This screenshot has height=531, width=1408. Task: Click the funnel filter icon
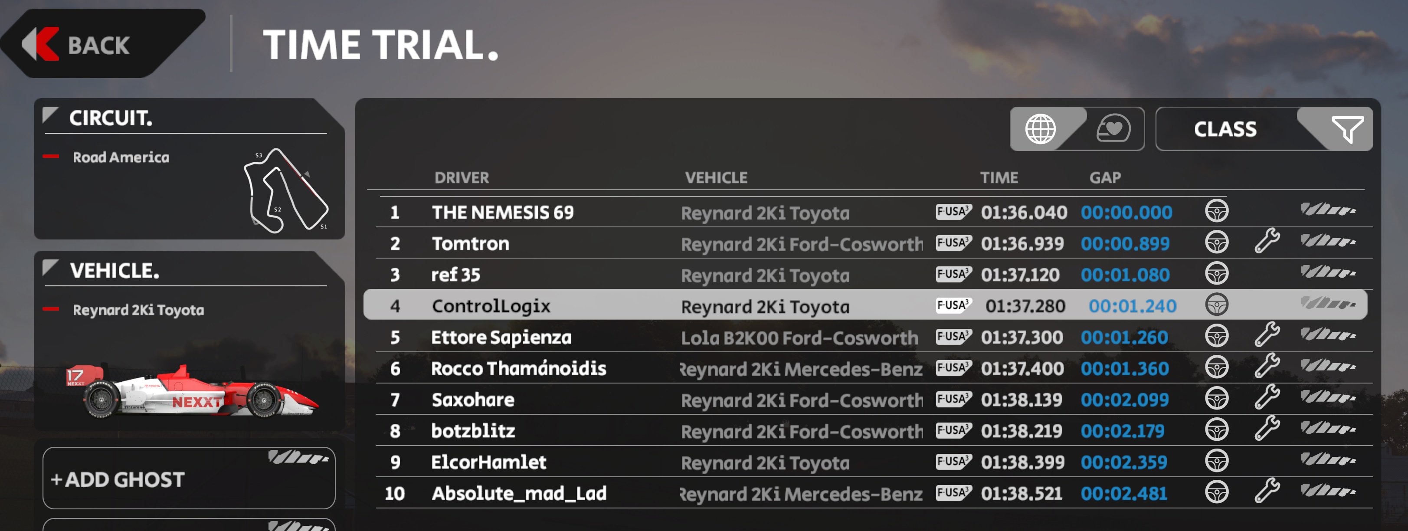click(1347, 129)
